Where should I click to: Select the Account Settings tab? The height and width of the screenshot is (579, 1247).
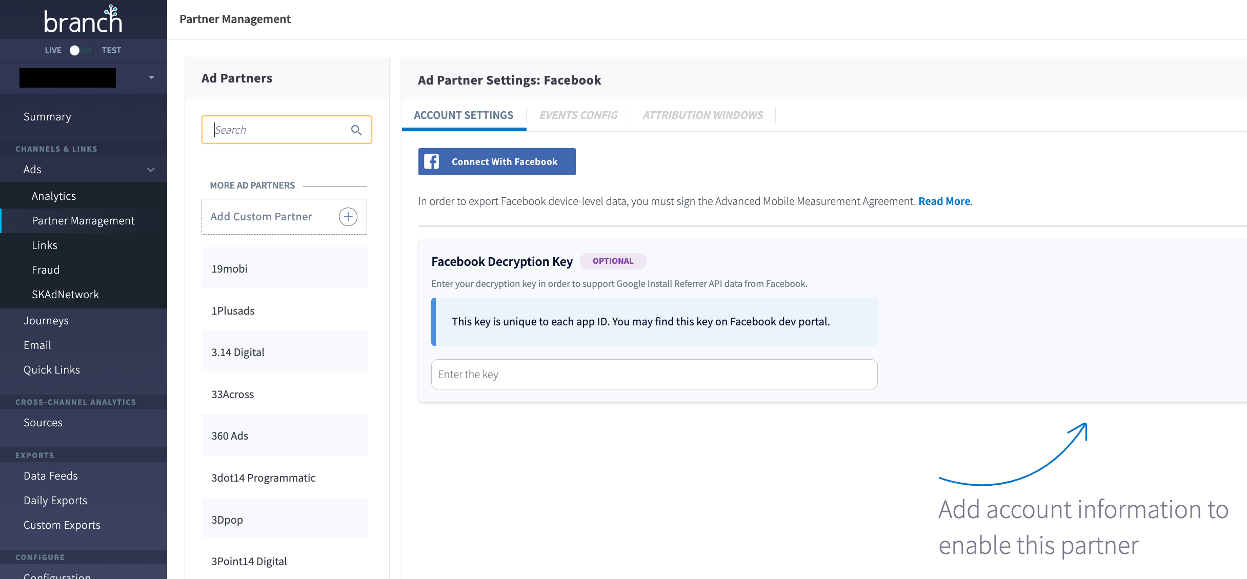pos(464,115)
